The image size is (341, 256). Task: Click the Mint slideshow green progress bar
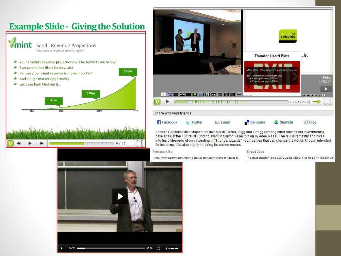coord(81,143)
